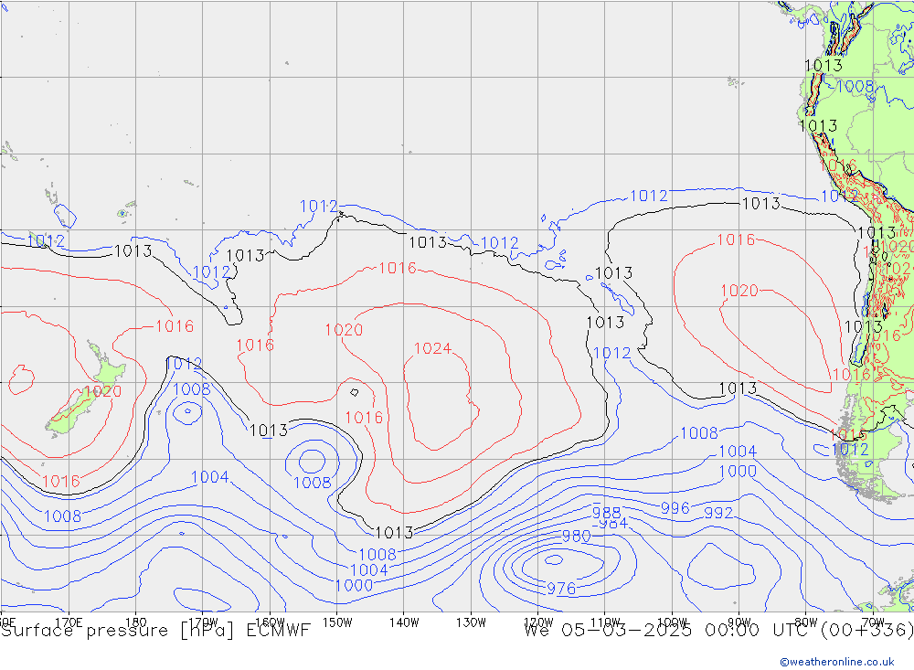Image resolution: width=914 pixels, height=670 pixels.
Task: Click the 980 isobar label
Action: (577, 536)
